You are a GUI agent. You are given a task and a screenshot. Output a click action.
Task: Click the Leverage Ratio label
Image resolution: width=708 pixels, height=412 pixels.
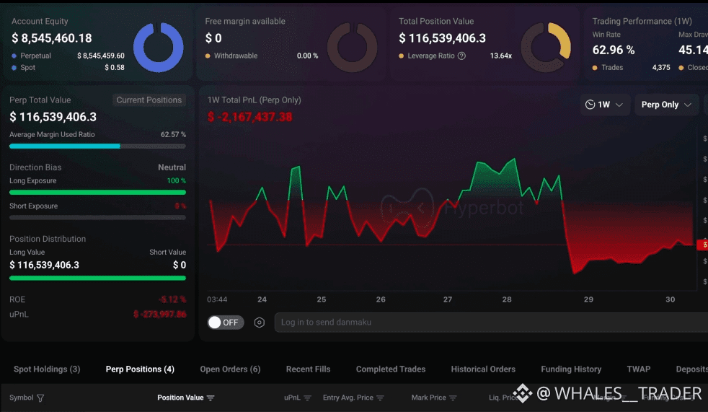(430, 56)
